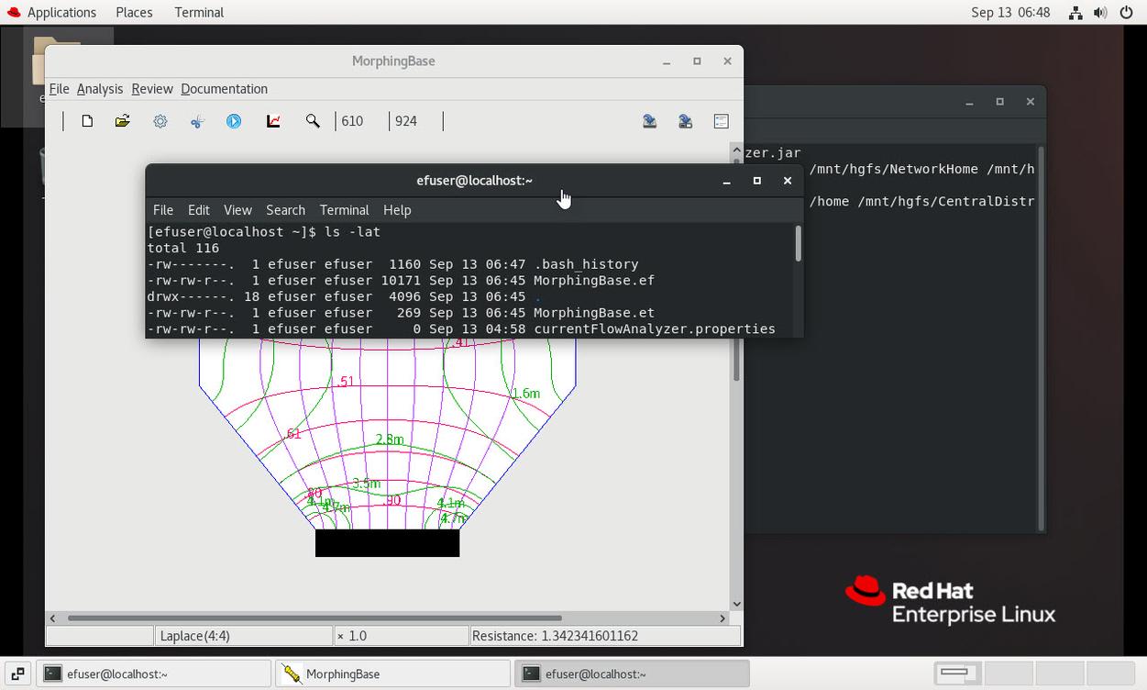Screen dimensions: 1147x690
Task: Click the horizontal scrollbar of the canvas
Action: [314, 618]
